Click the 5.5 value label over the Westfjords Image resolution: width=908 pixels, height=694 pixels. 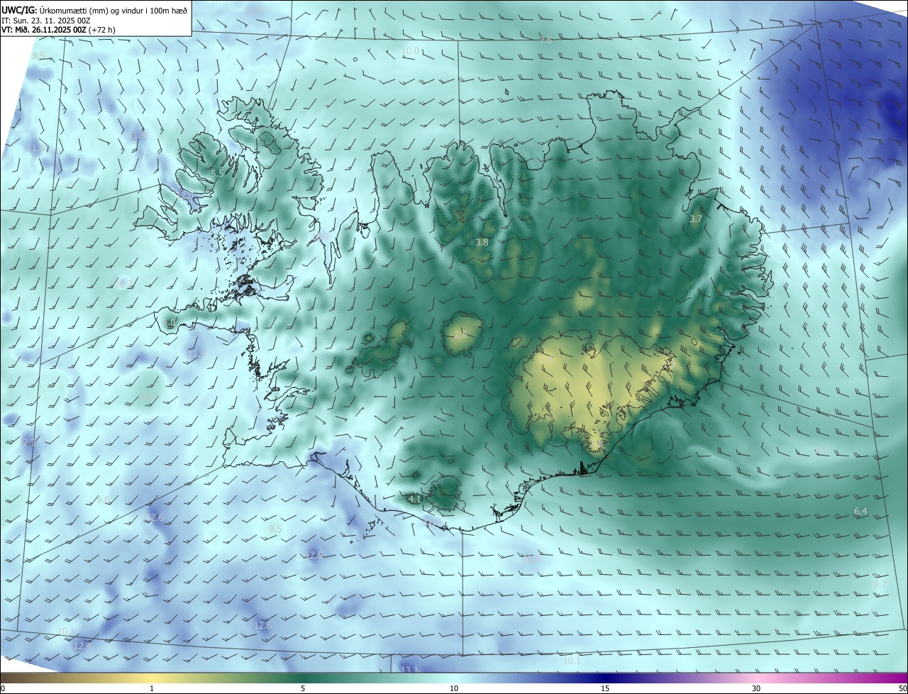click(218, 173)
